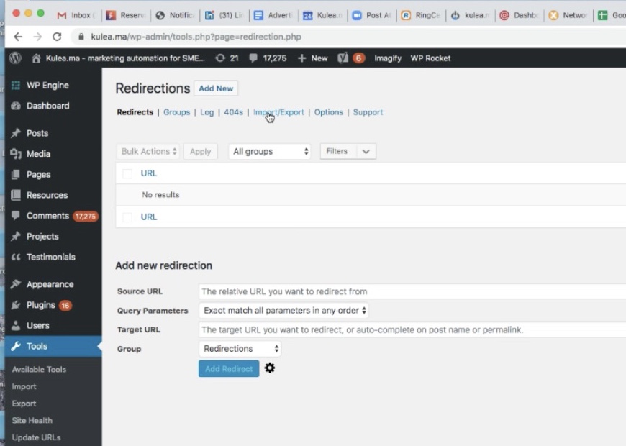This screenshot has width=626, height=446.
Task: Click the WP Engine sidebar icon
Action: pyautogui.click(x=16, y=85)
